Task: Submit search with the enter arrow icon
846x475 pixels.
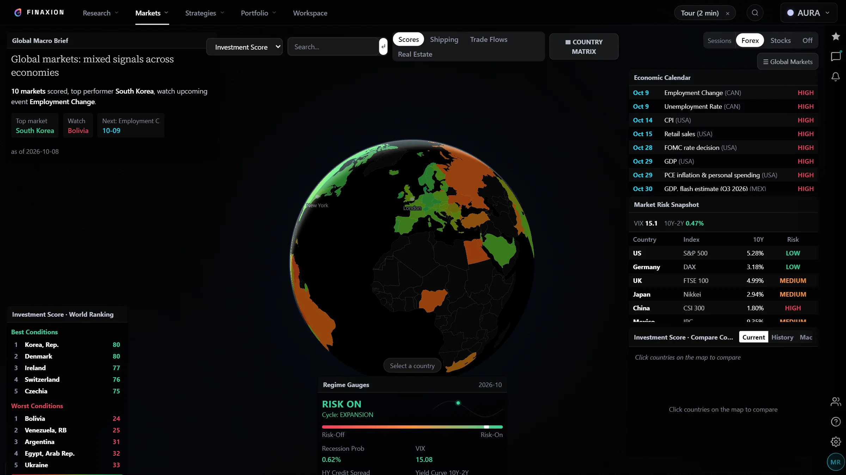Action: (x=383, y=46)
